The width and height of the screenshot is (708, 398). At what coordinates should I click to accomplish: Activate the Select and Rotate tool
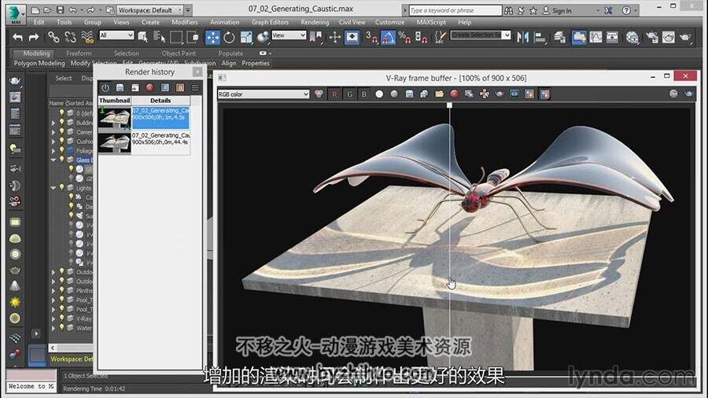click(x=229, y=37)
